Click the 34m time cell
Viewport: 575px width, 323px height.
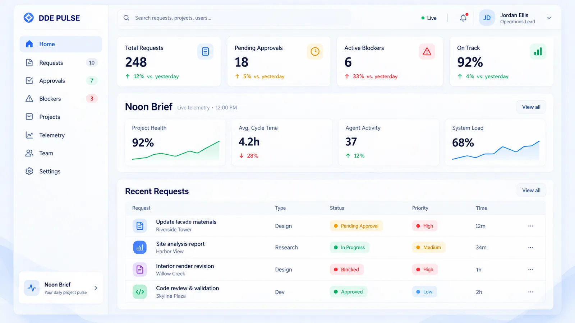(481, 247)
